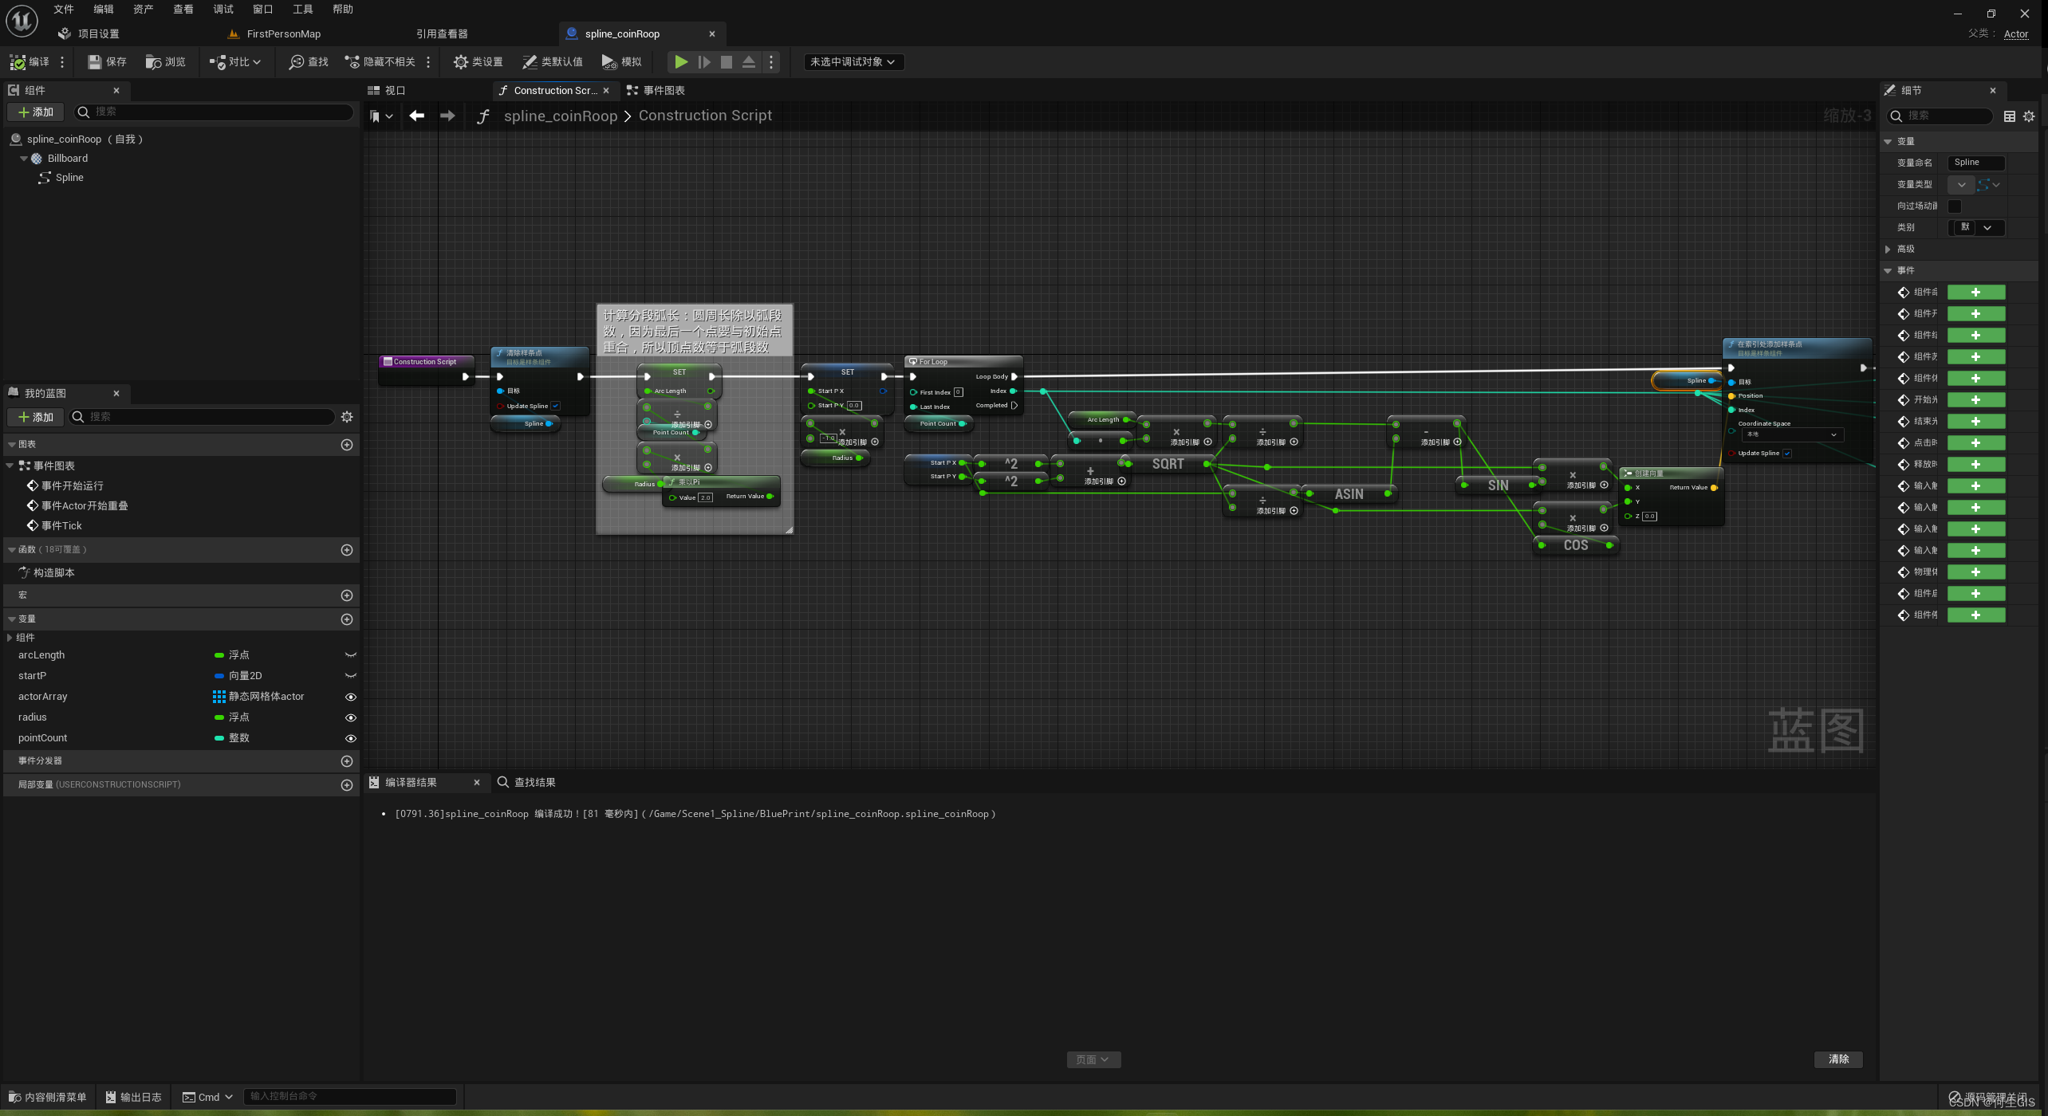This screenshot has width=2048, height=1116.
Task: Click the frame advance (skip) button
Action: point(704,61)
